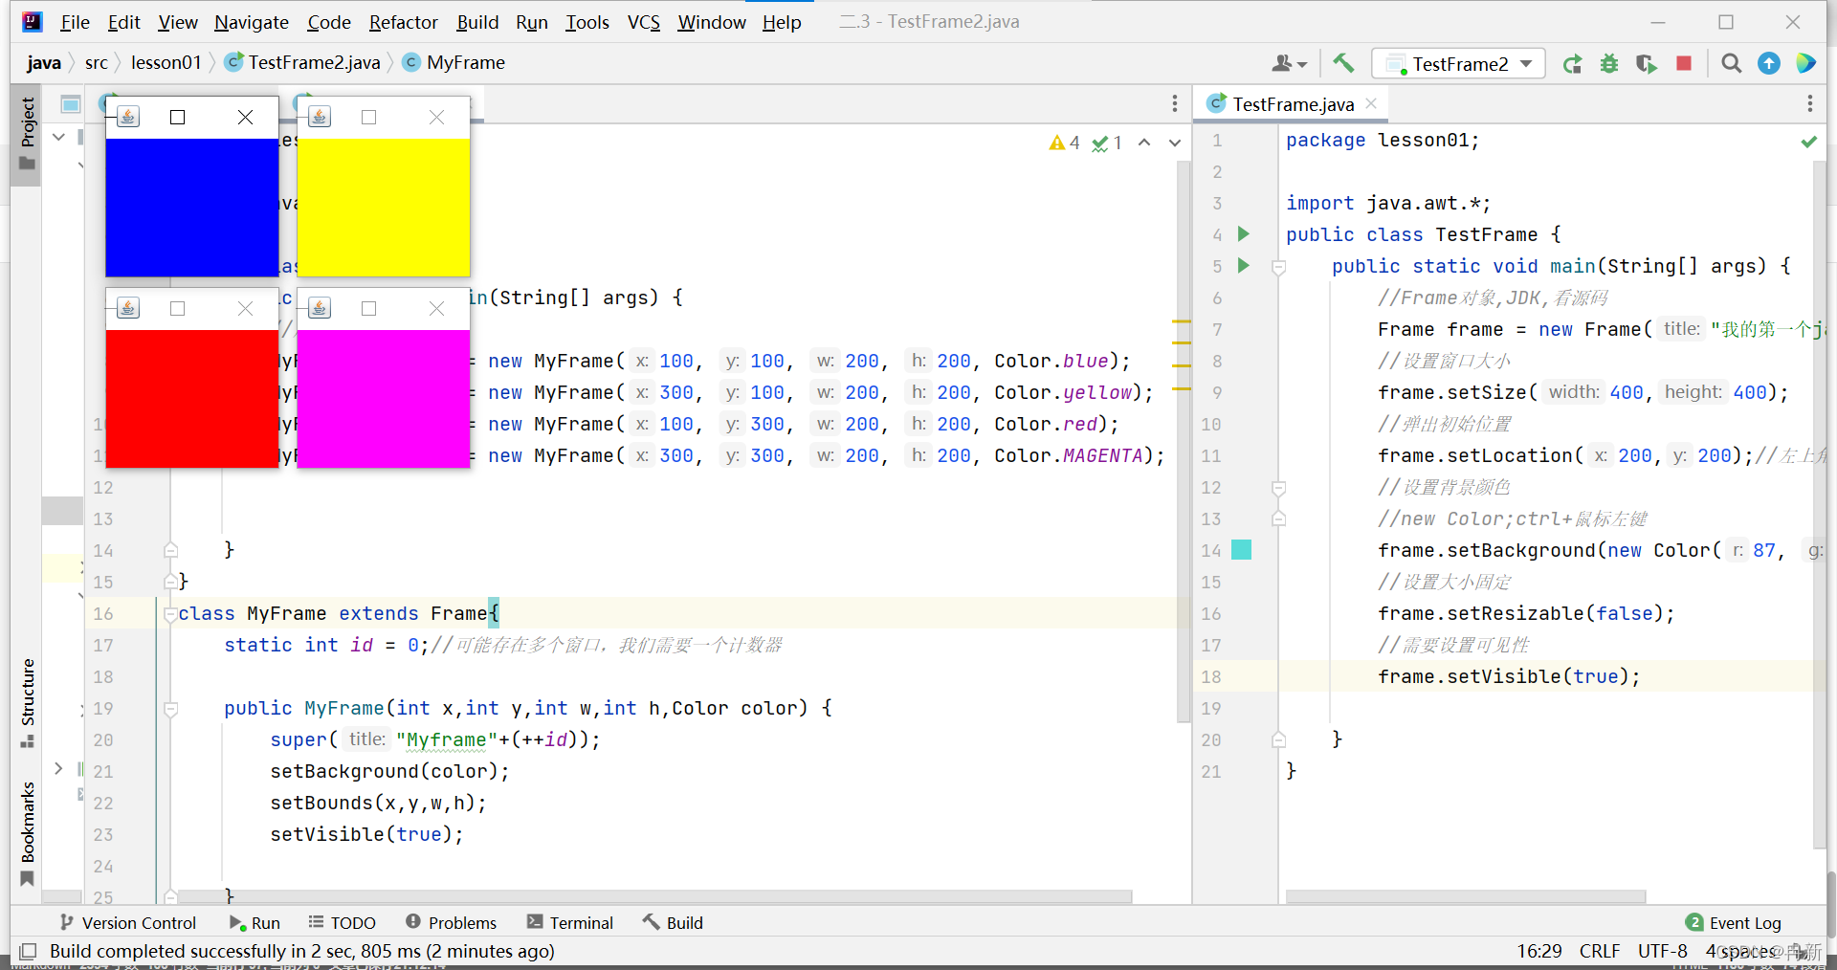Open the Run tool window
1837x970 pixels.
coord(255,922)
